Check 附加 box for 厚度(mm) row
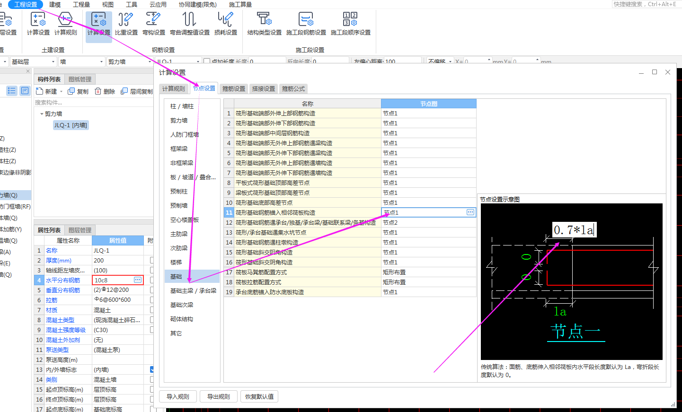Image resolution: width=682 pixels, height=412 pixels. pyautogui.click(x=152, y=260)
